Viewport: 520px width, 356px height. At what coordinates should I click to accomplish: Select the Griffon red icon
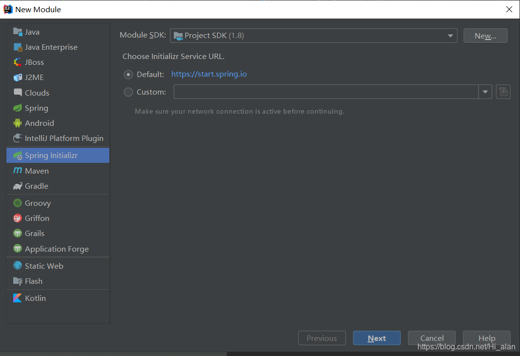(x=18, y=218)
